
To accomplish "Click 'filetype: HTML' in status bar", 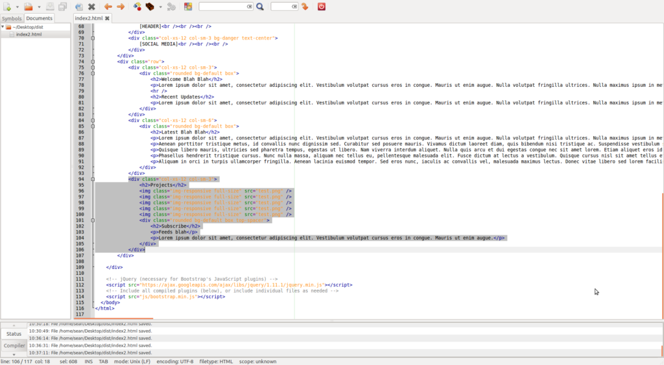I will (216, 362).
